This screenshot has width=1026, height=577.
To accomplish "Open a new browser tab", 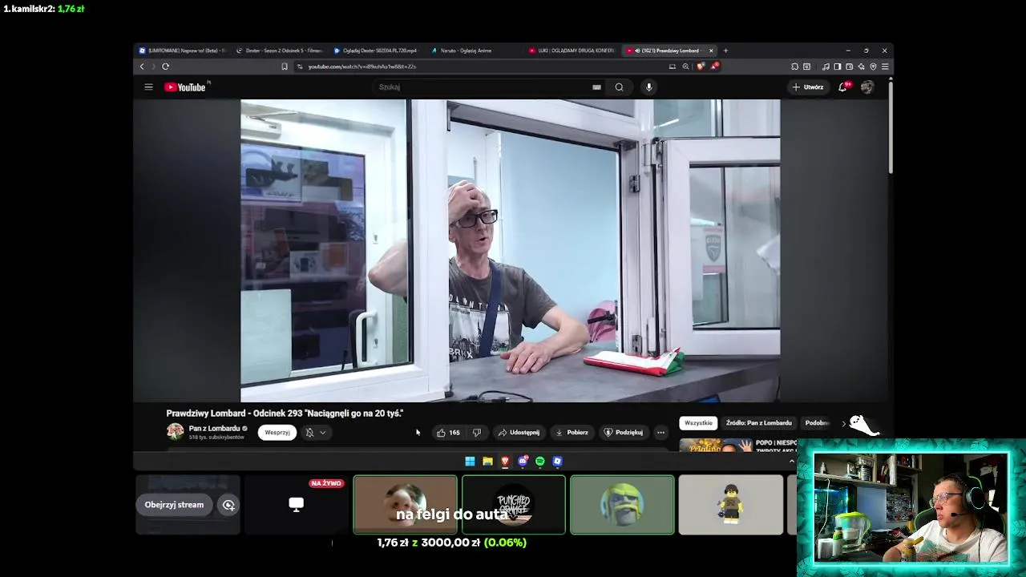I will [x=725, y=50].
